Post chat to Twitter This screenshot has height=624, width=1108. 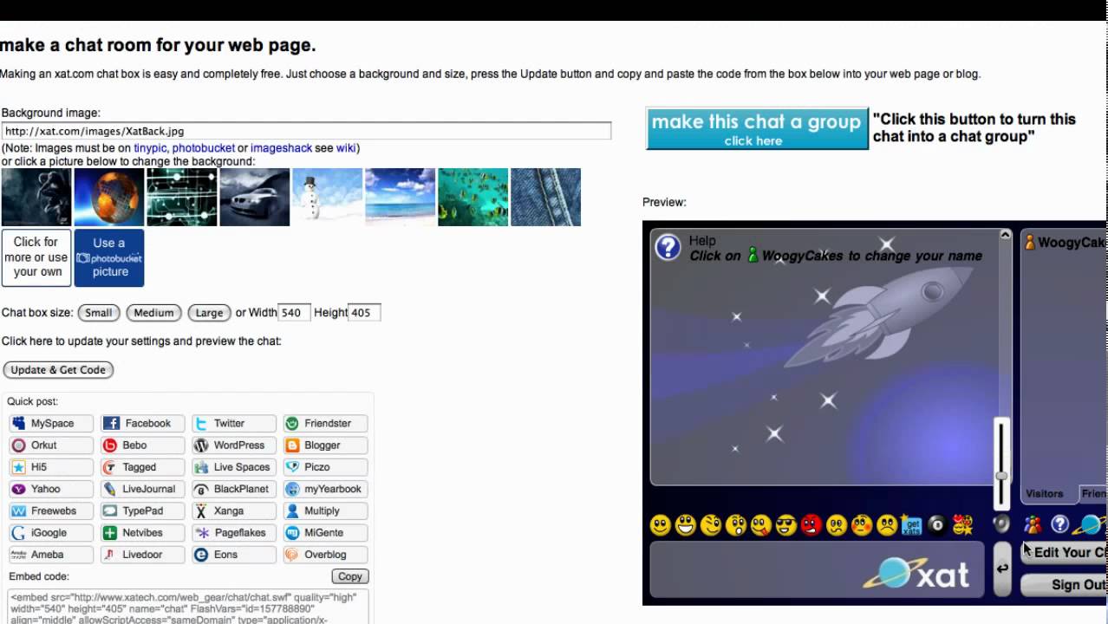coord(234,424)
